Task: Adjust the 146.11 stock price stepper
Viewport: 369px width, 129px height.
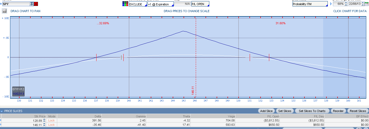Action: pyautogui.click(x=44, y=125)
